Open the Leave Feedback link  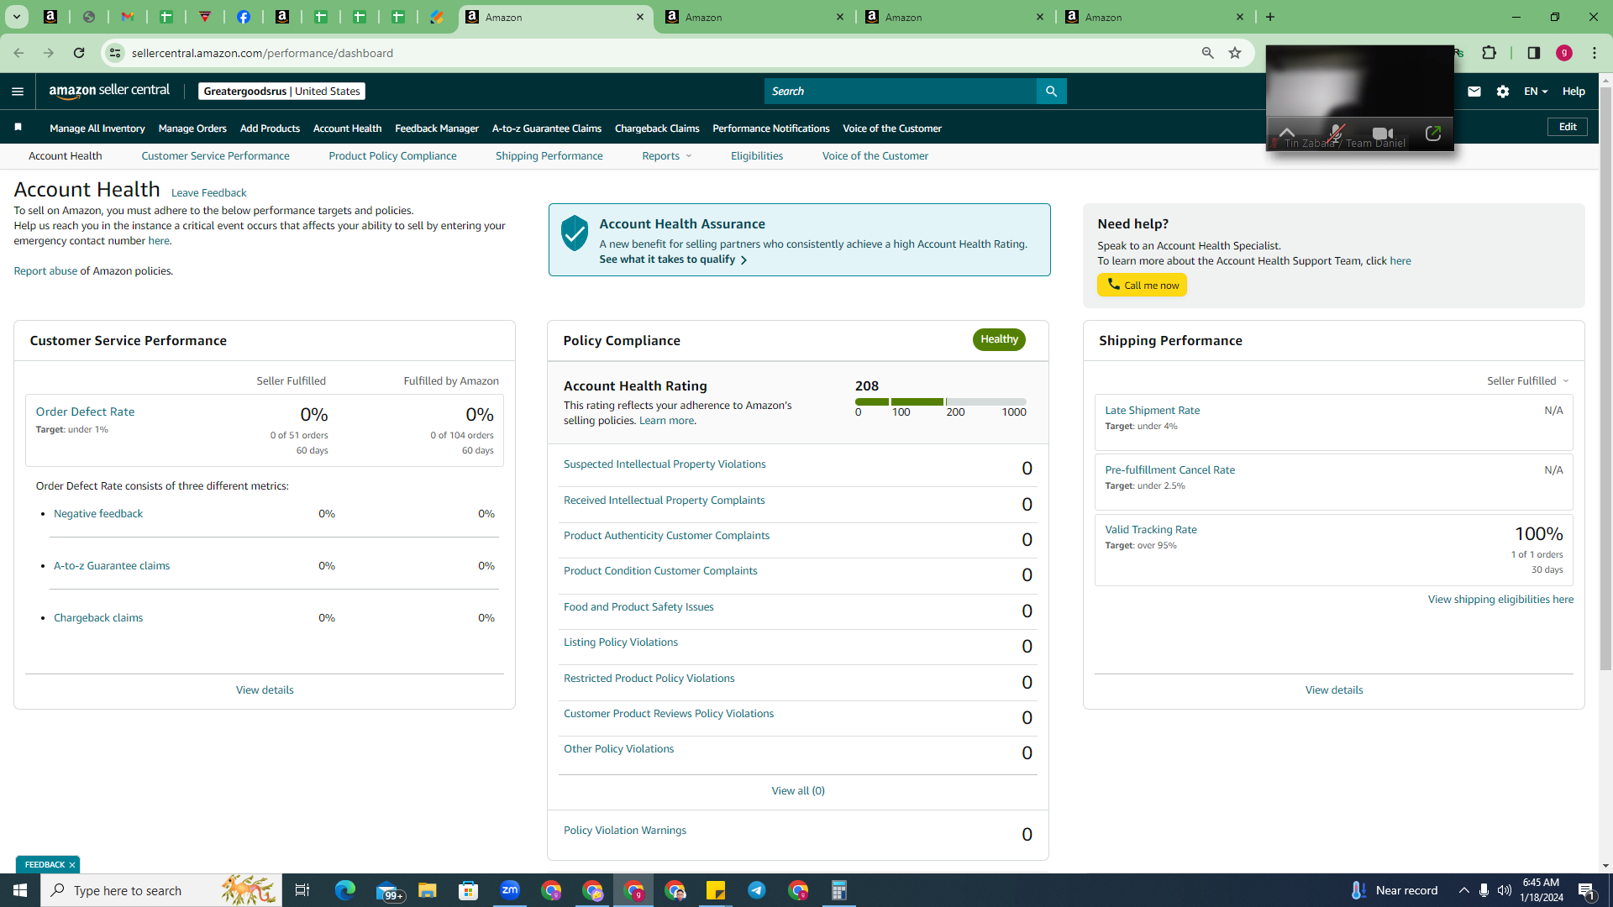(208, 193)
